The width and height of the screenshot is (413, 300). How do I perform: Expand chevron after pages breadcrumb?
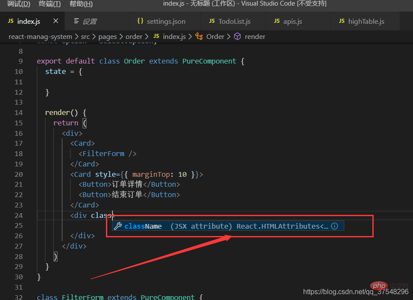121,37
